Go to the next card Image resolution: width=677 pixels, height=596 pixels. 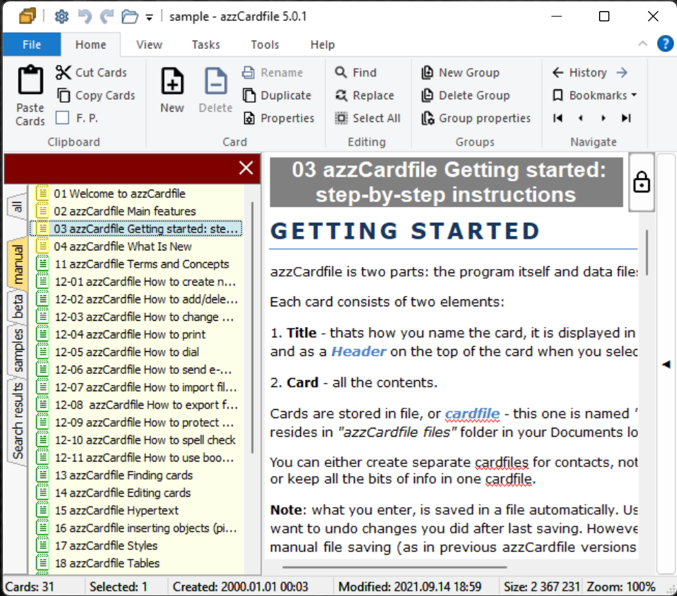603,118
